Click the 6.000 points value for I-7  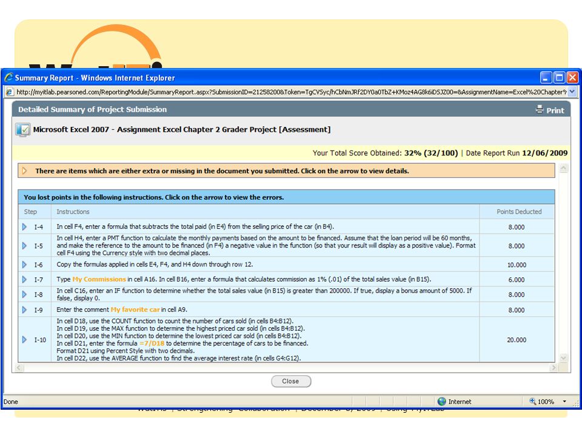[x=517, y=280]
